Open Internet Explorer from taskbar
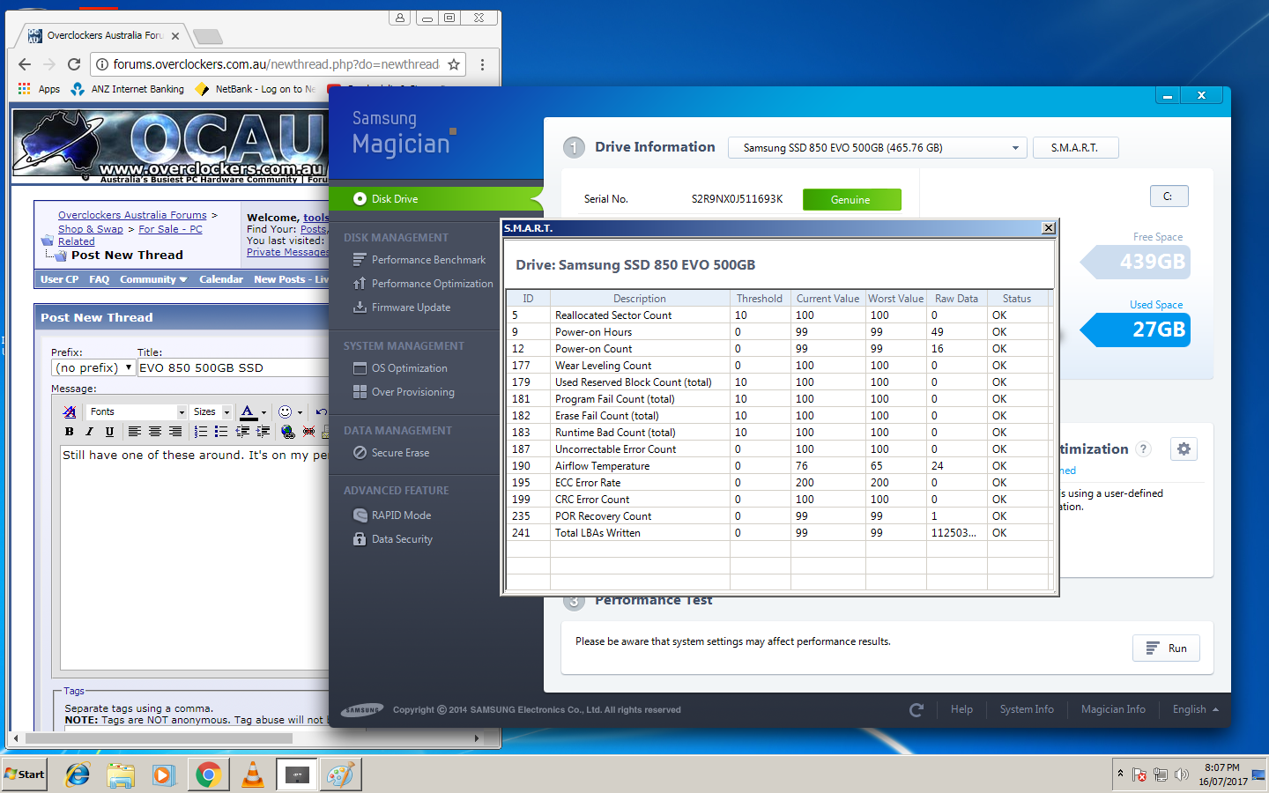The image size is (1269, 793). pos(78,774)
